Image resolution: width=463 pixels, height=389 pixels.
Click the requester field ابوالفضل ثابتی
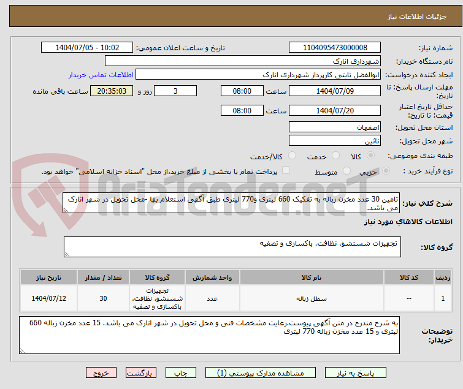(x=258, y=75)
